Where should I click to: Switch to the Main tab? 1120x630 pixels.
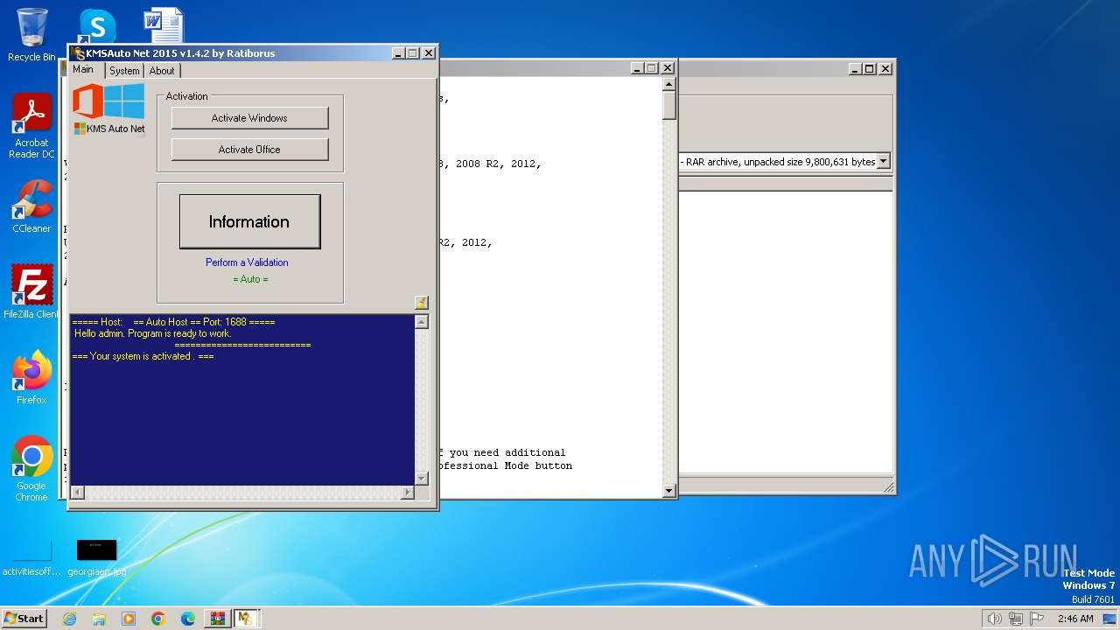[x=83, y=69]
